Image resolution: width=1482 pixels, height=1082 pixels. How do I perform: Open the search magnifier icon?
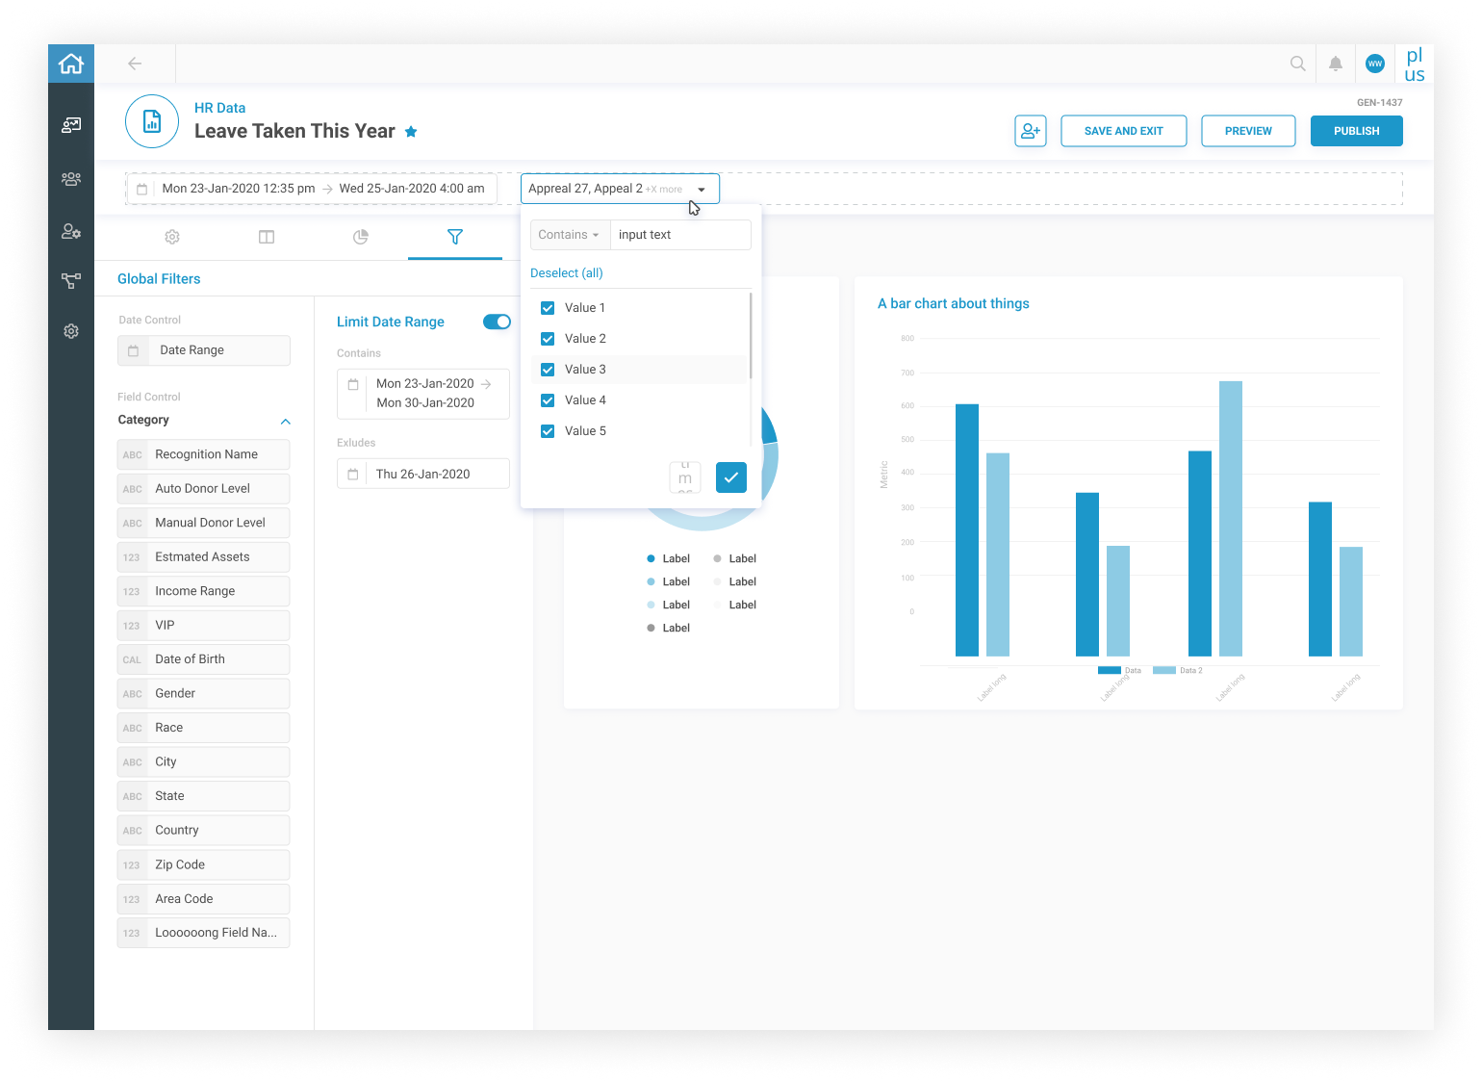point(1297,64)
